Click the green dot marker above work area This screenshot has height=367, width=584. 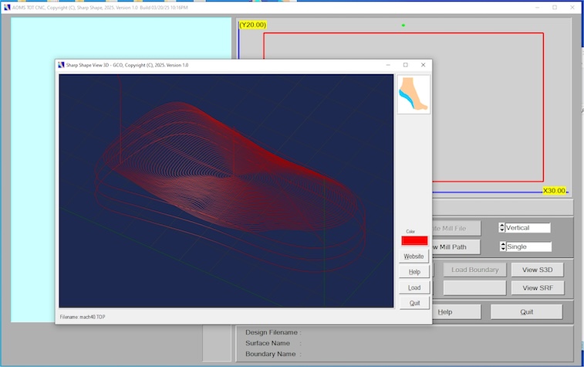[x=403, y=25]
